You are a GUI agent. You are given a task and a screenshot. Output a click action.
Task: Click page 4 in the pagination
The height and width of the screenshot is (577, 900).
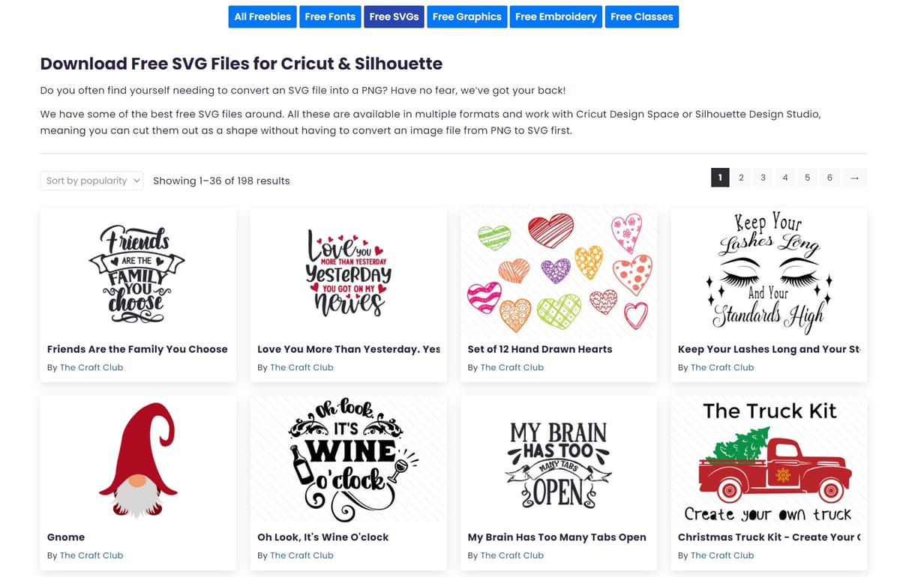point(785,178)
